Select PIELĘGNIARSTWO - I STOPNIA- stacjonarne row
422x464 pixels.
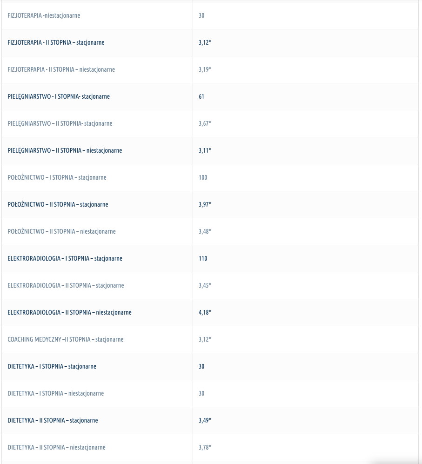point(210,96)
